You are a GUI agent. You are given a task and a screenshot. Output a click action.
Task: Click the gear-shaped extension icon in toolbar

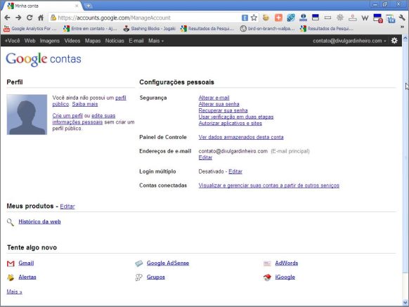[340, 18]
